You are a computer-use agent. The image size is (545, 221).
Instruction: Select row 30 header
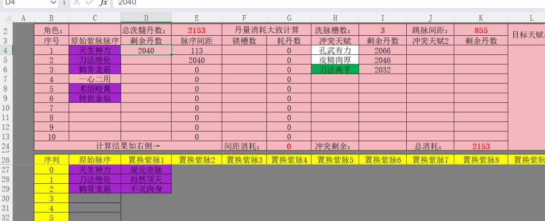[x=6, y=198]
